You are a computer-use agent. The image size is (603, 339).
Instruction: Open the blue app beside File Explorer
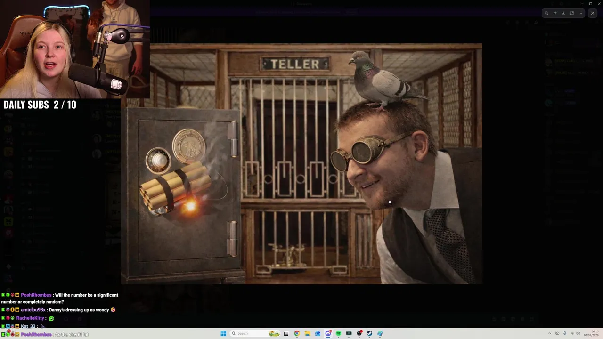point(318,333)
